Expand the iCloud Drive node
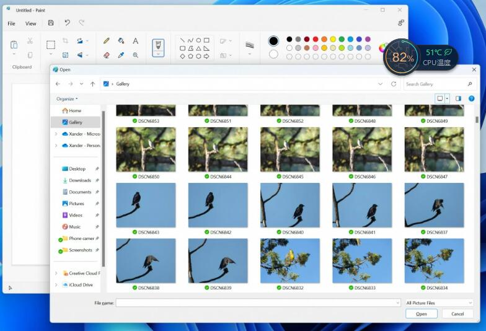486x331 pixels. pos(56,285)
